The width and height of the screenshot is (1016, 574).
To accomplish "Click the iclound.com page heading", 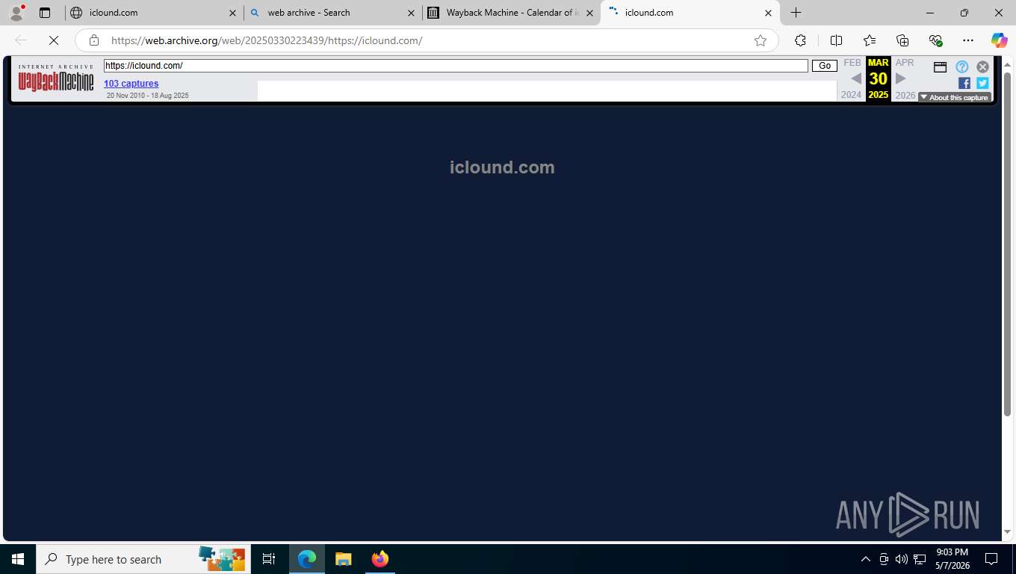I will point(502,167).
